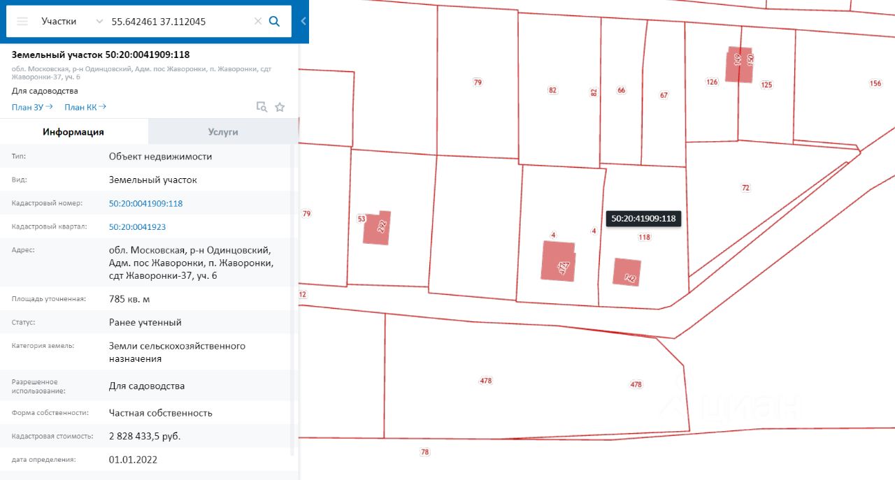895x480 pixels.
Task: Open the План ЗУ link
Action: [32, 107]
